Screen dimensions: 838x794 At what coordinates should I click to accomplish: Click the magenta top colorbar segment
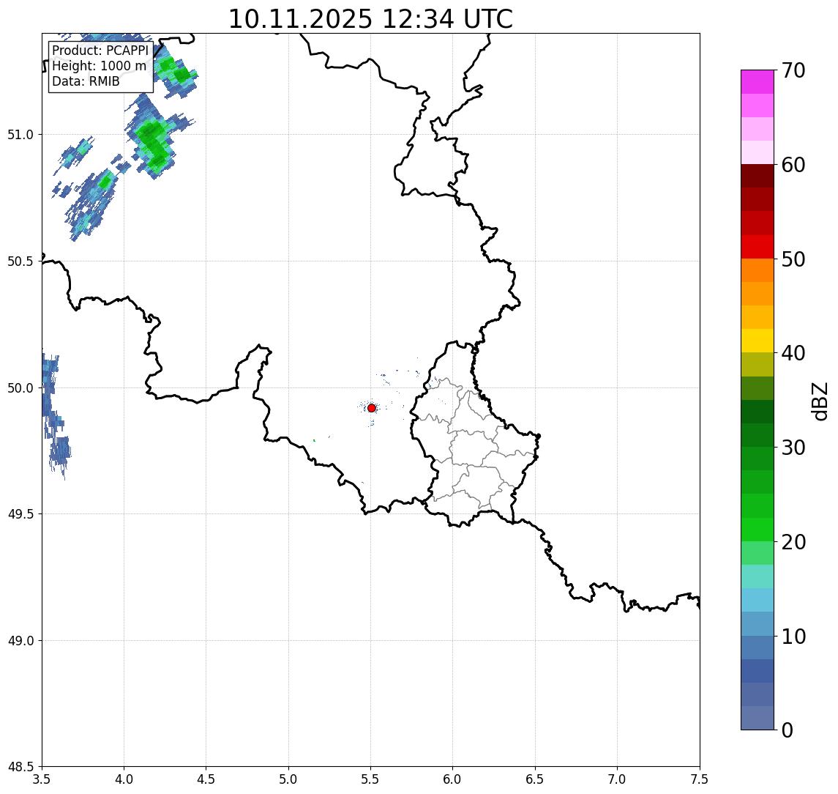(757, 82)
